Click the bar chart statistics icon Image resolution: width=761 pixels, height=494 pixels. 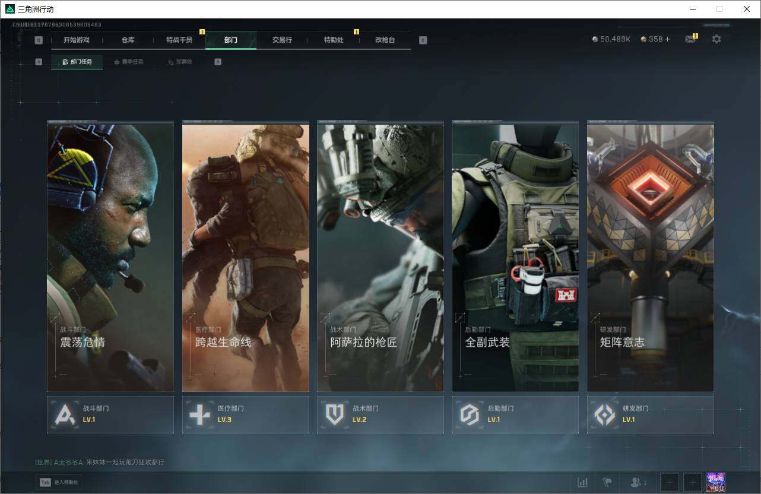click(583, 482)
